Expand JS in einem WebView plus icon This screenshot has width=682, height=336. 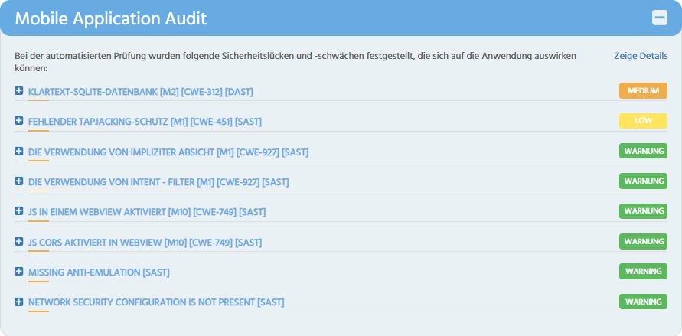point(18,211)
